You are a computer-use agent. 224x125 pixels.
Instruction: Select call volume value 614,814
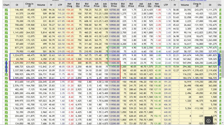[43, 70]
